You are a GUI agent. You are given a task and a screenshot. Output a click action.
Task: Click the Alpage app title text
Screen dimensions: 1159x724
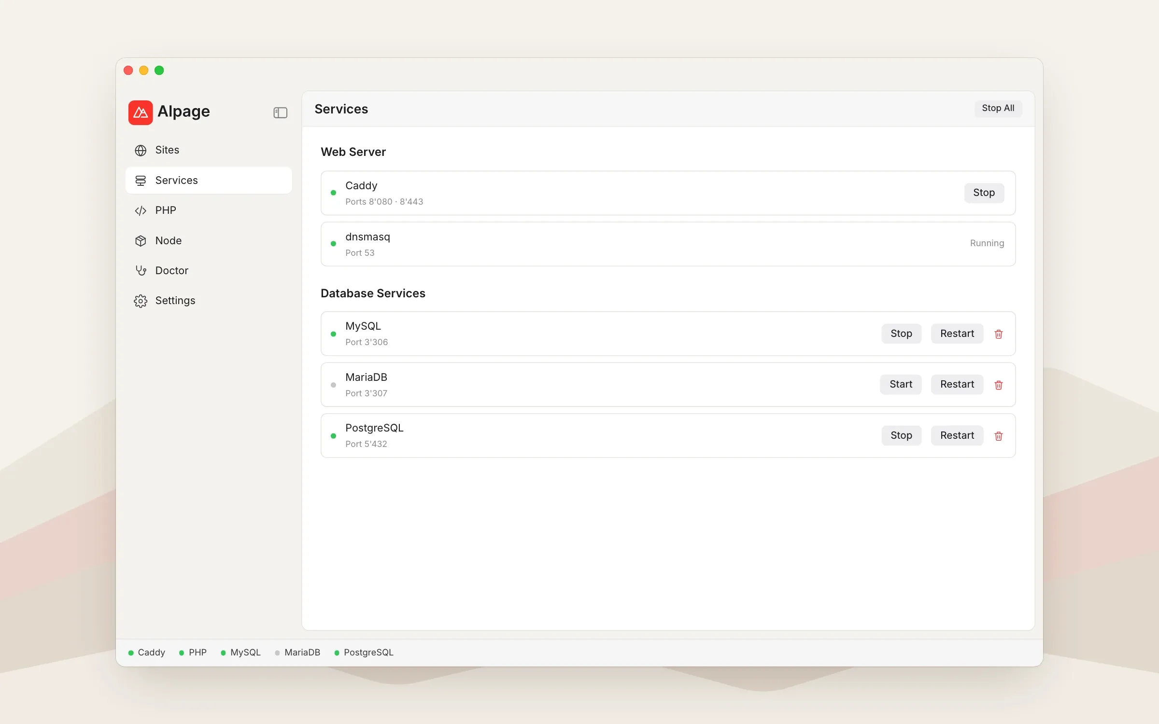pyautogui.click(x=184, y=112)
